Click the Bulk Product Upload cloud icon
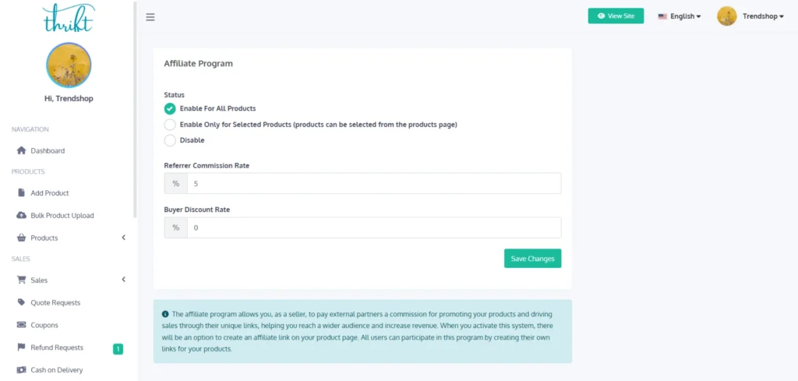798x381 pixels. (x=22, y=215)
